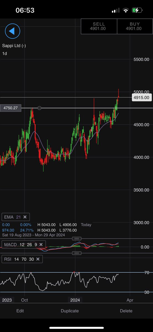
Task: Open the EMA 21 indicator settings
Action: (12, 217)
